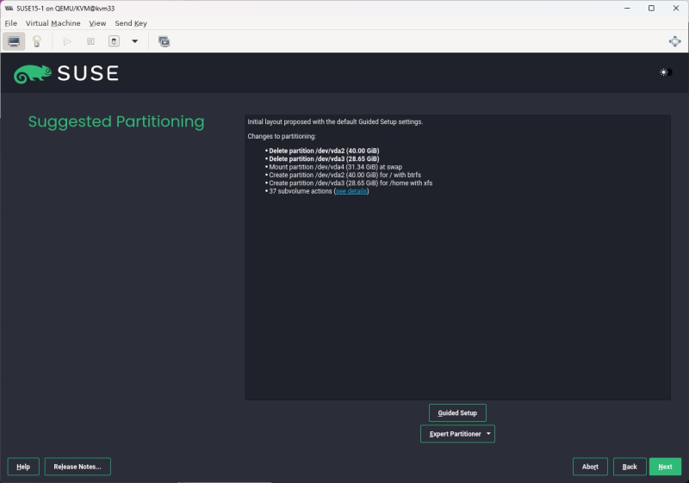689x483 pixels.
Task: Proceed with the Next button
Action: click(665, 467)
